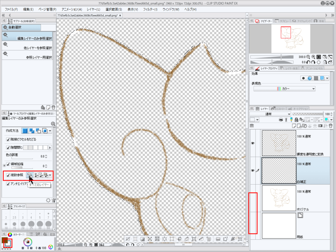Viewport: 336px width, 252px height.
Task: Click the Navigator zoom slider
Action: (x=281, y=57)
